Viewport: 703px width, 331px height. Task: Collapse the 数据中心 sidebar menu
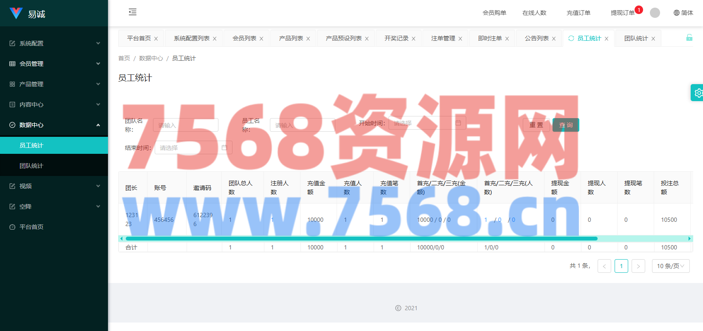click(x=54, y=125)
